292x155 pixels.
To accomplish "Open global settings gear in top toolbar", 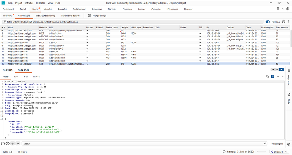I will click(x=287, y=9).
